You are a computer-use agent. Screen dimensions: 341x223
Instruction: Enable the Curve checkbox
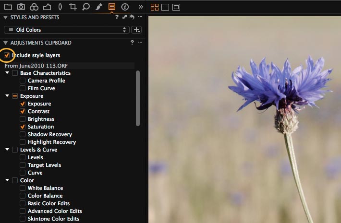click(x=23, y=173)
